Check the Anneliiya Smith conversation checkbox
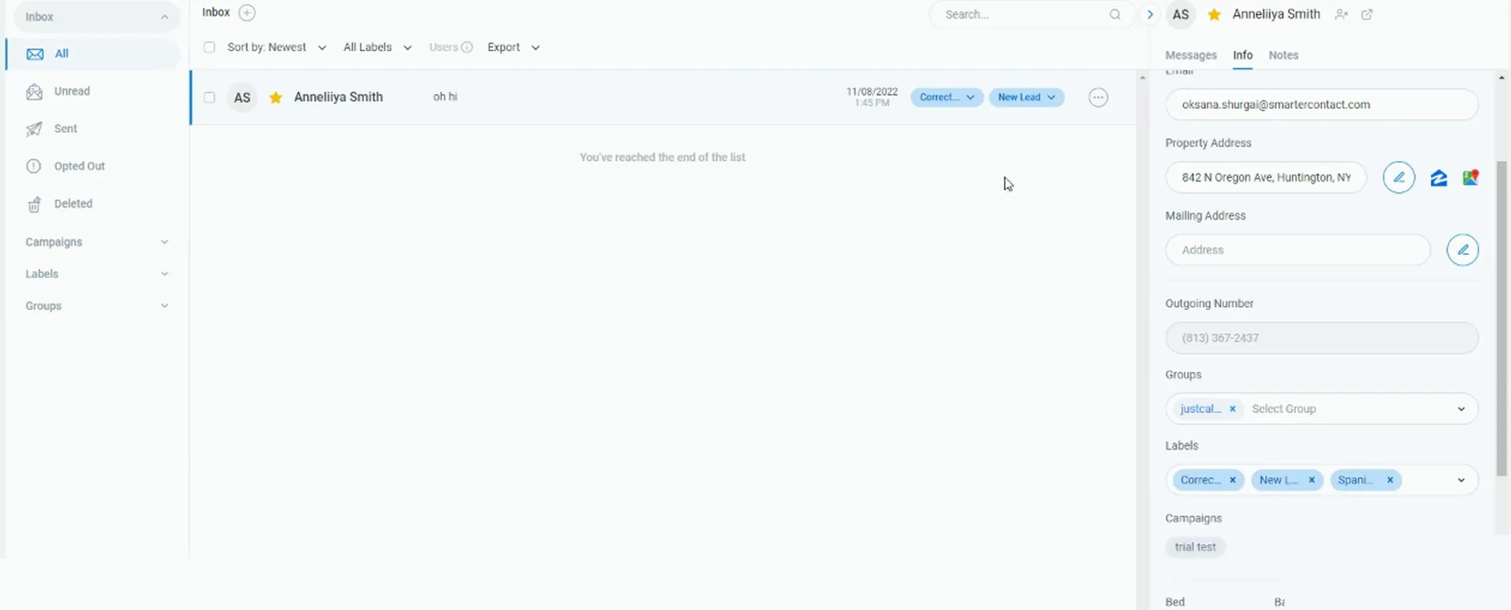 click(x=209, y=97)
